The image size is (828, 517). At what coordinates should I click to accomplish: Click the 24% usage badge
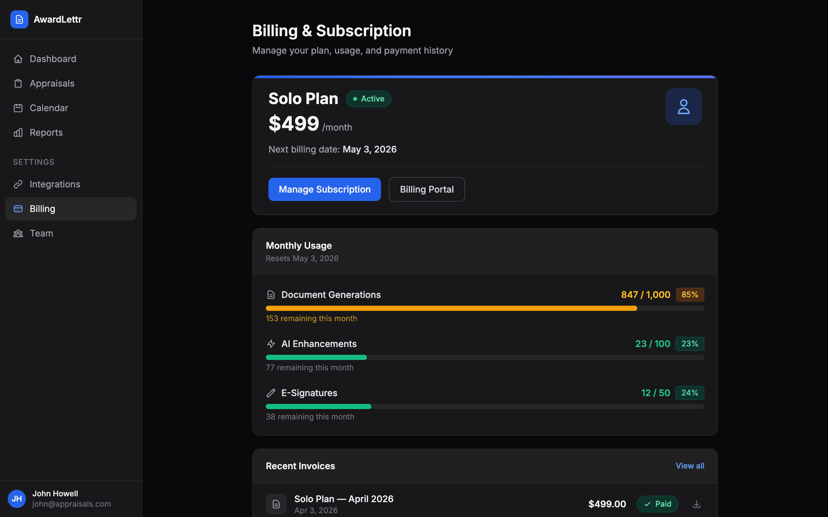pos(690,393)
